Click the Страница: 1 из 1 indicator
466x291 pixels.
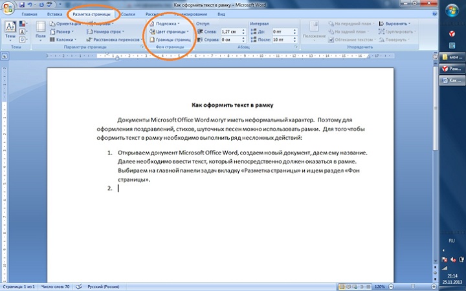click(19, 286)
